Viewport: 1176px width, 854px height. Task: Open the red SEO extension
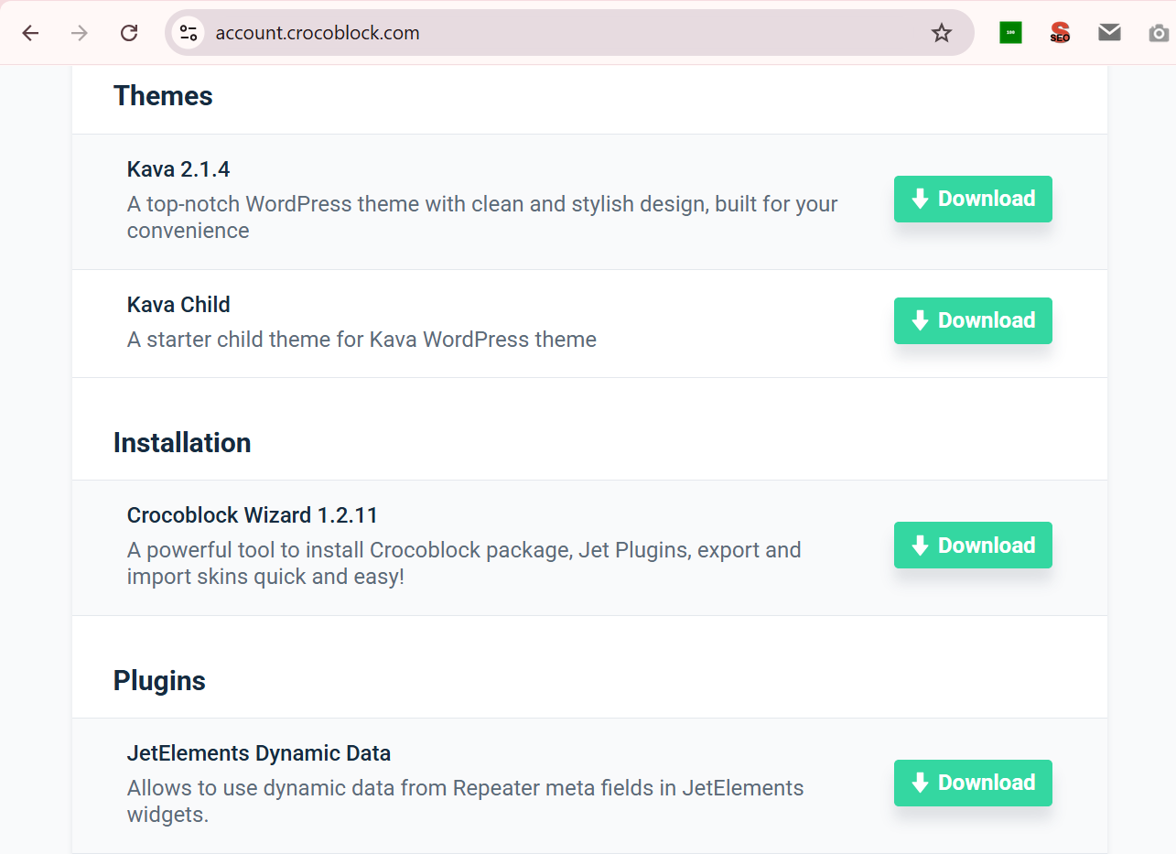click(1060, 33)
